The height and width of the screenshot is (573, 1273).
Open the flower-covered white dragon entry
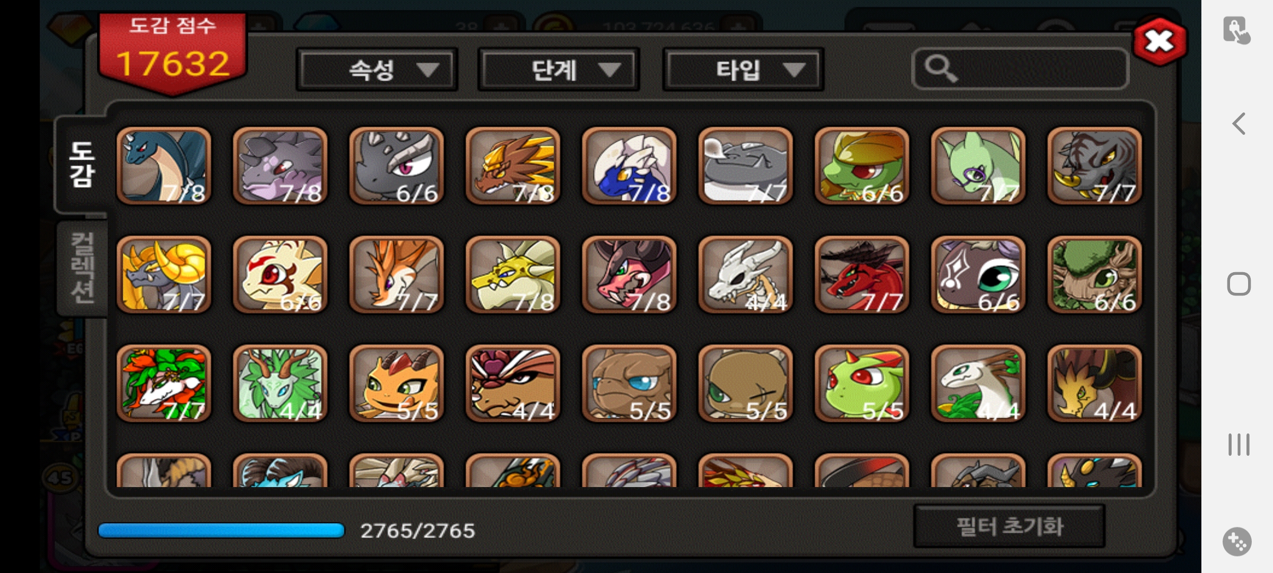pos(164,383)
